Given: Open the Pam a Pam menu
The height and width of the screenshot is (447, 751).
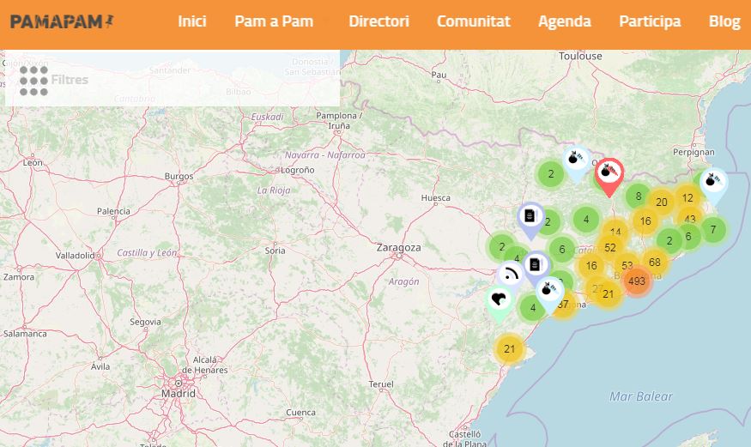Looking at the screenshot, I should (x=274, y=21).
